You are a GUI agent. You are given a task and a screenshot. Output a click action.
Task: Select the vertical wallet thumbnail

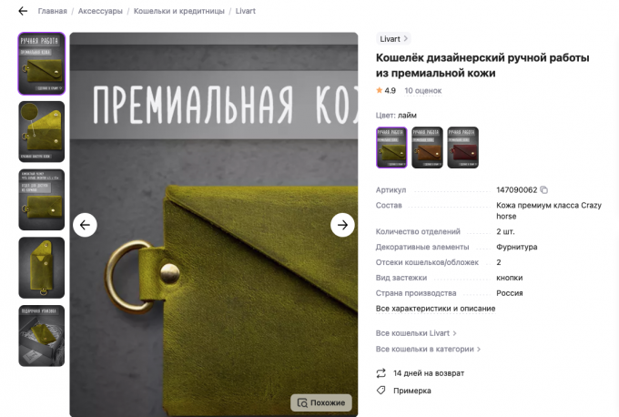(x=42, y=268)
